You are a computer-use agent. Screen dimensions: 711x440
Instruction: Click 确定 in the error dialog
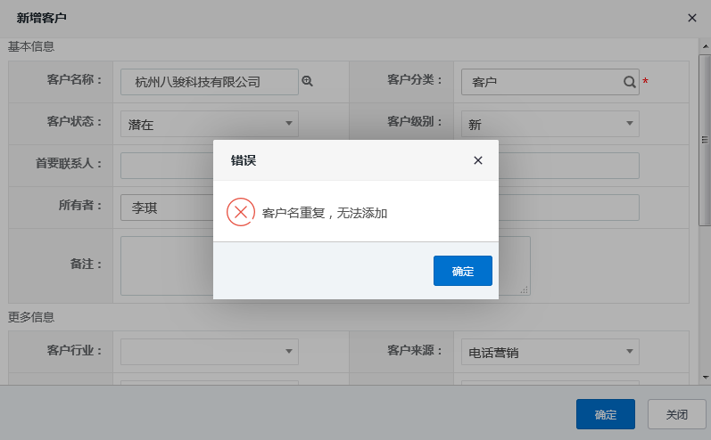(462, 271)
